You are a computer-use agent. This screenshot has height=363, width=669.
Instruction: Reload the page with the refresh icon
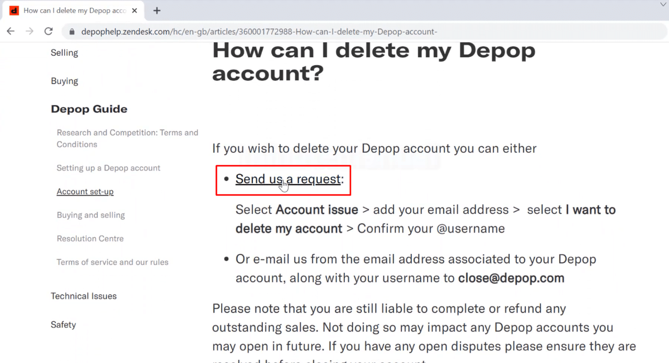tap(49, 31)
